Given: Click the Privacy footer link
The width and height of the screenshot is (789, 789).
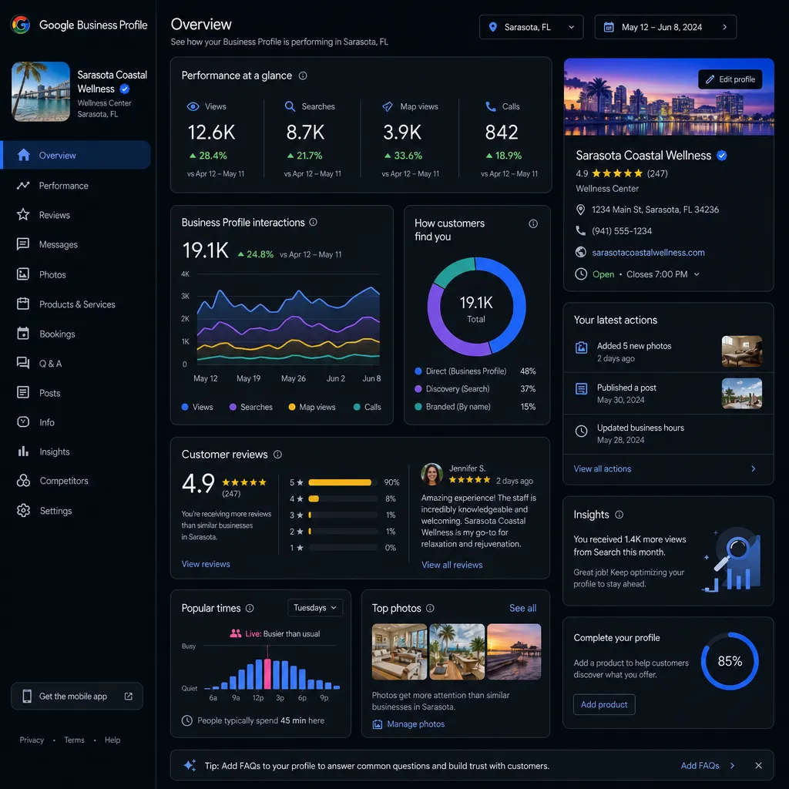Looking at the screenshot, I should tap(32, 740).
